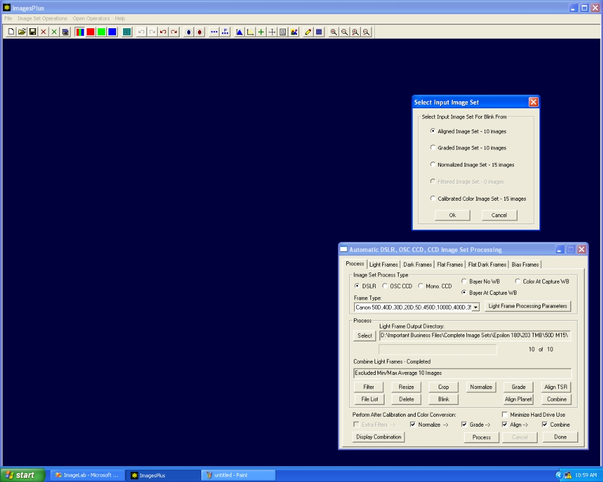Switch to untitled - Paint in taskbar
Viewport: 603px width, 482px height.
click(238, 475)
